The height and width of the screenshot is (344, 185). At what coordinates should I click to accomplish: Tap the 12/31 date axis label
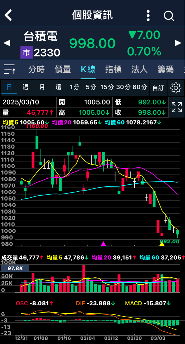click(x=21, y=338)
